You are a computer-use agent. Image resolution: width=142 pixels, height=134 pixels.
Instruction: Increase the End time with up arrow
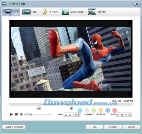(130, 114)
